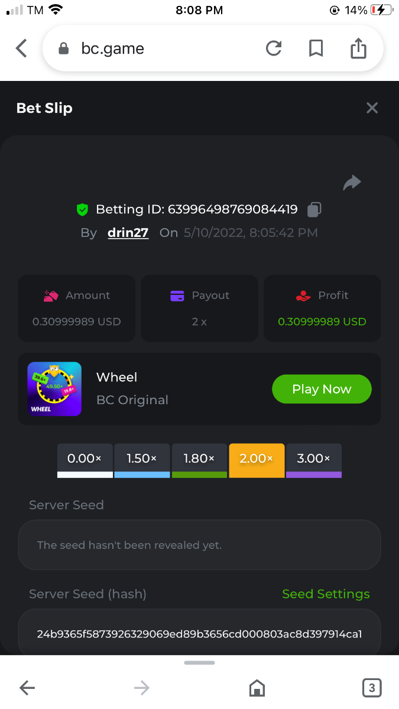Share this bet slip via arrow icon
This screenshot has height=709, width=399.
coord(352,183)
